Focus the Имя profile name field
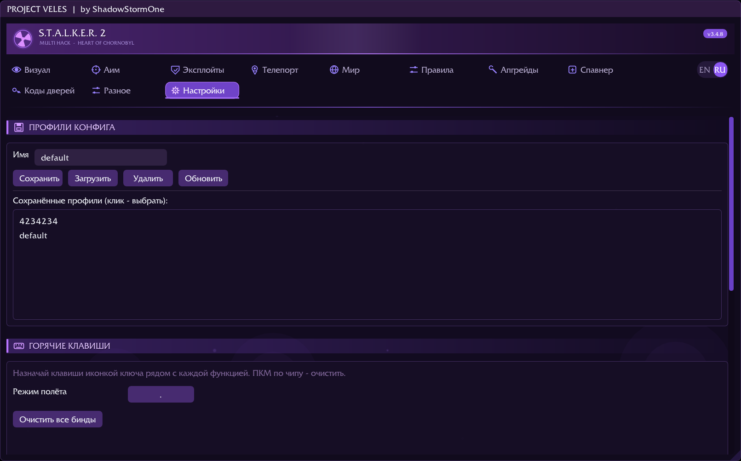Viewport: 741px width, 461px height. [x=101, y=157]
